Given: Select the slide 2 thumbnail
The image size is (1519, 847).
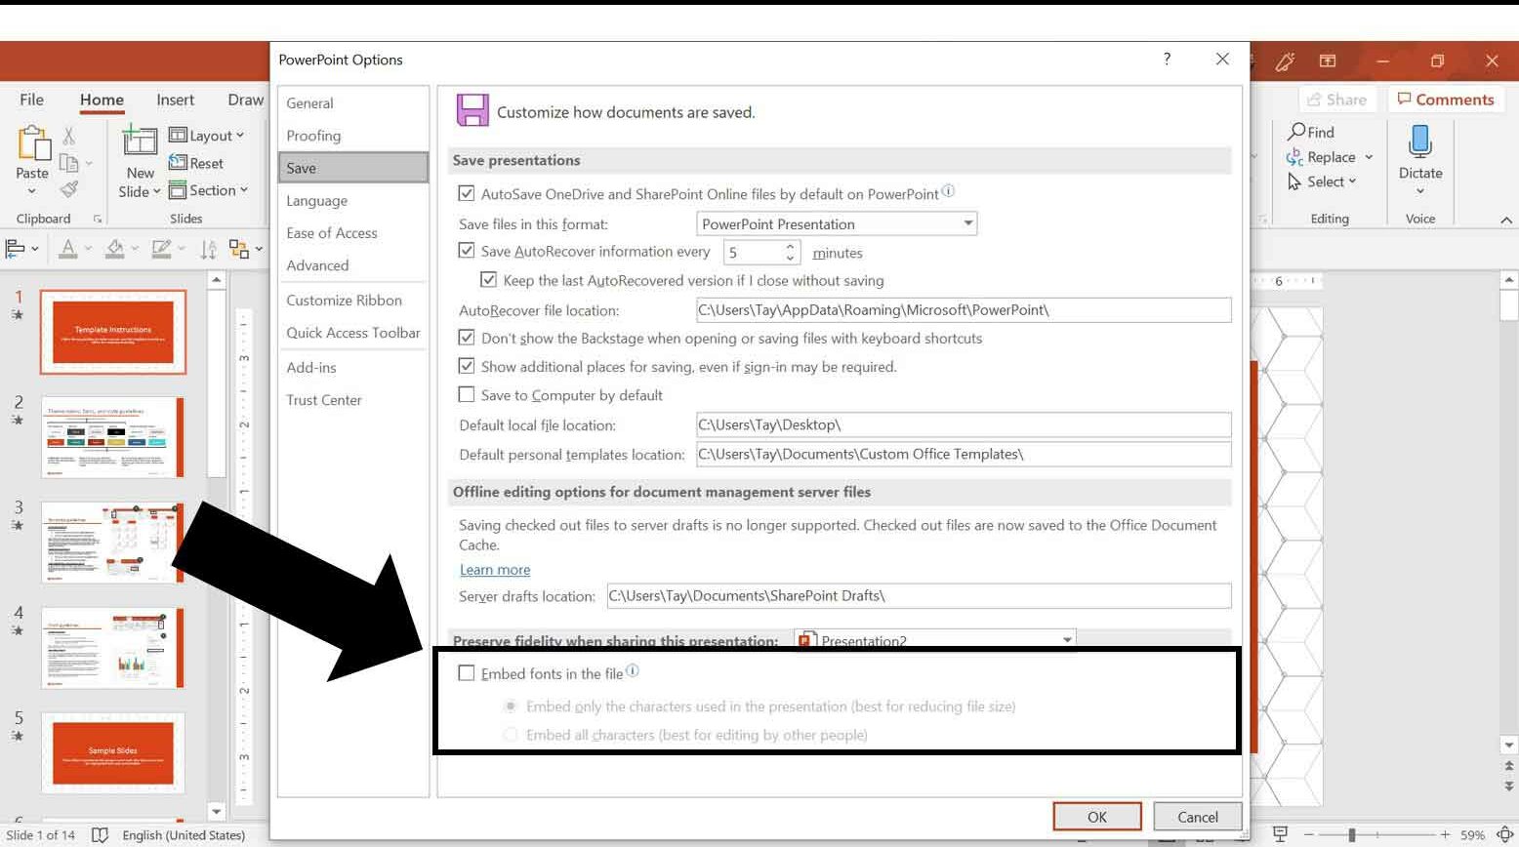Looking at the screenshot, I should (112, 437).
